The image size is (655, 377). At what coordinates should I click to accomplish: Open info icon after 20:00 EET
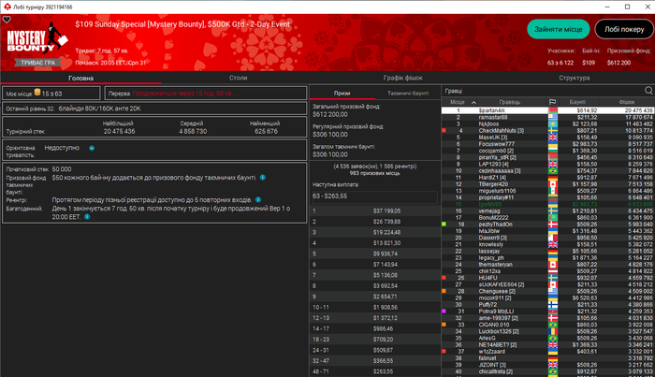[x=87, y=217]
